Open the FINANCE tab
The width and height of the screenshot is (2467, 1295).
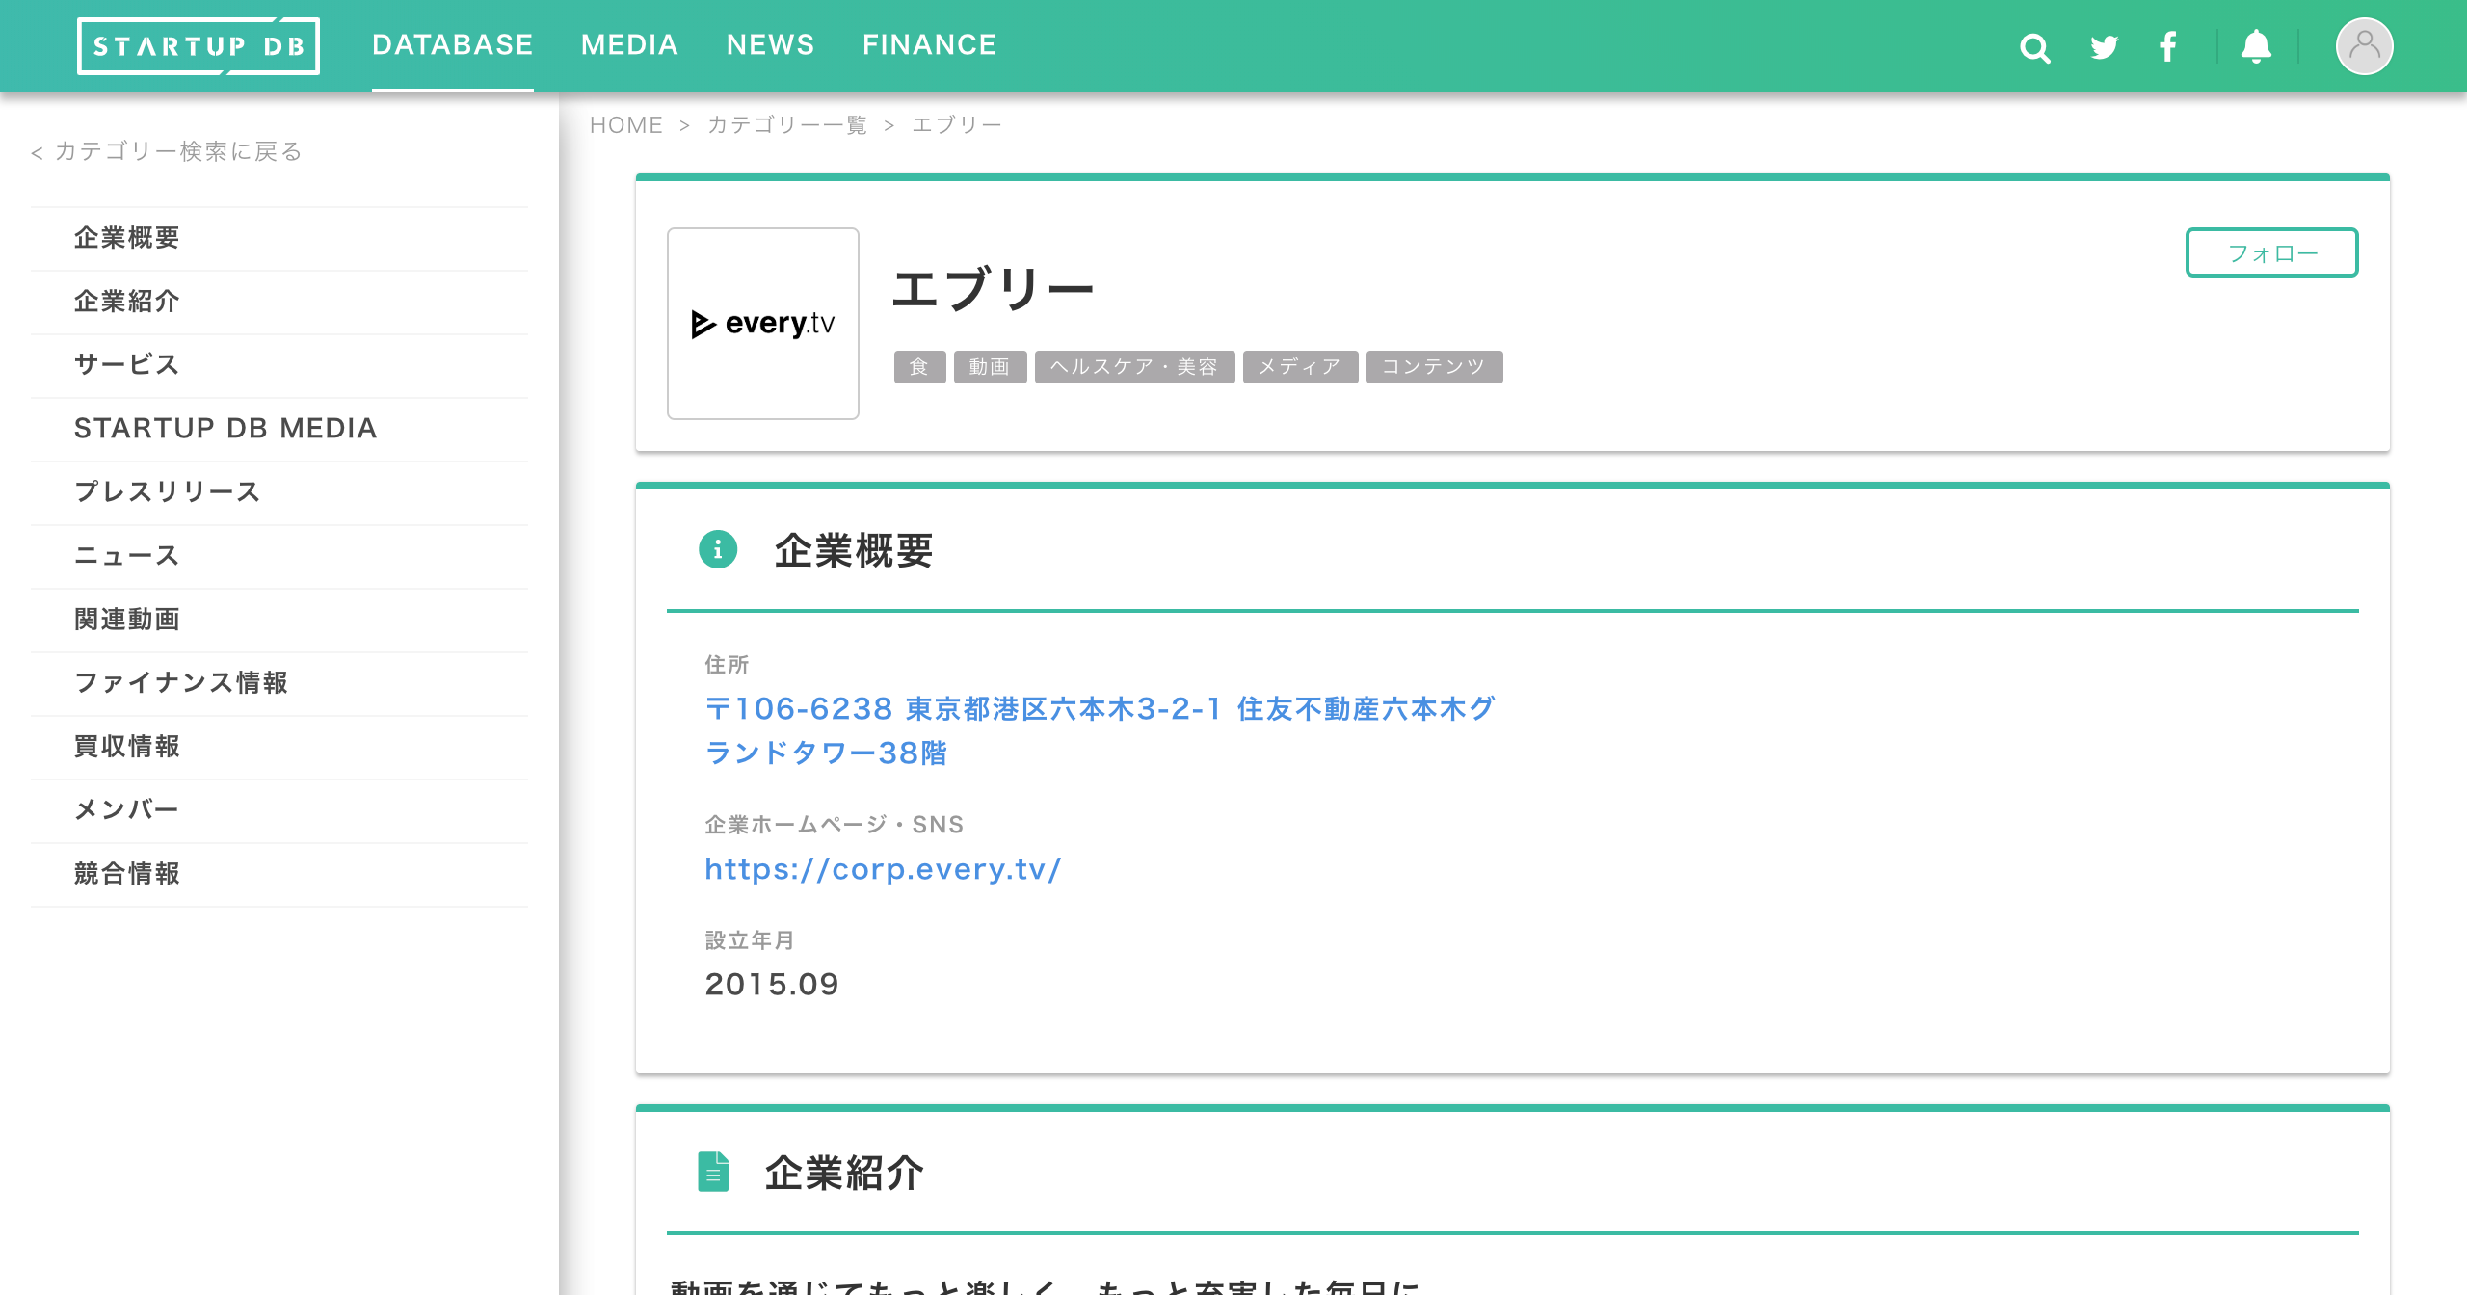(x=929, y=45)
